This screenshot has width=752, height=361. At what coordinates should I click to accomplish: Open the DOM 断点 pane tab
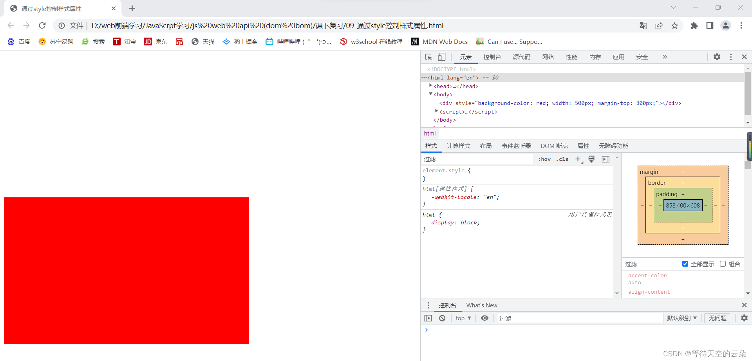point(554,146)
